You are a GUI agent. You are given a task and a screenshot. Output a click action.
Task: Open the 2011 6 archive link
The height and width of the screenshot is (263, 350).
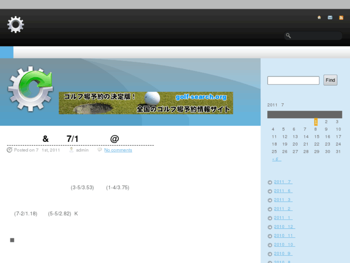click(283, 191)
